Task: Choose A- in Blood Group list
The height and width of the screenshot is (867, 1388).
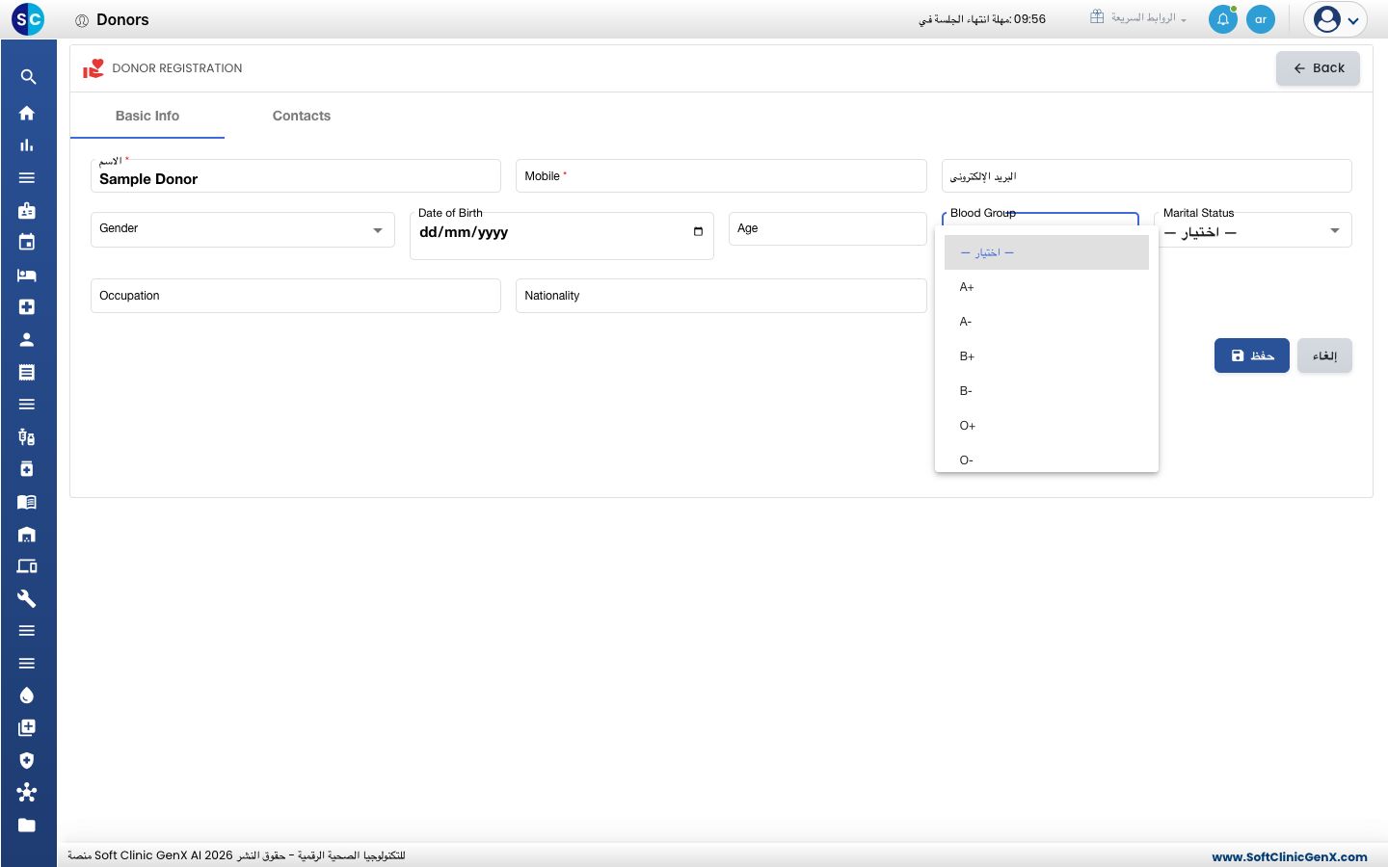Action: point(1047,322)
